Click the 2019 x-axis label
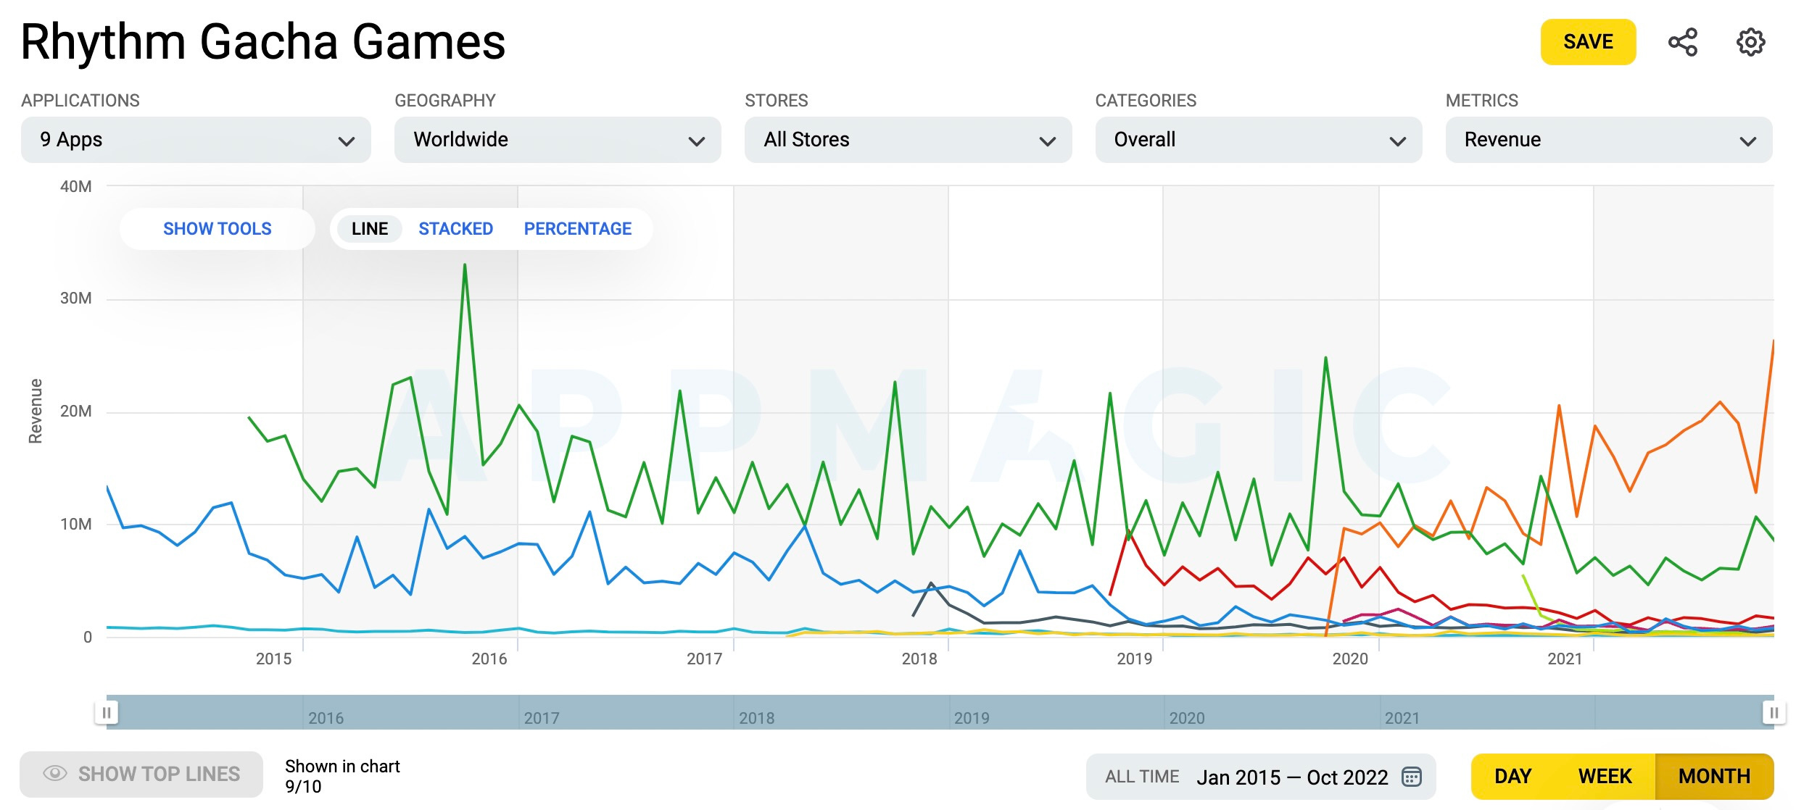The width and height of the screenshot is (1796, 810). (1134, 659)
